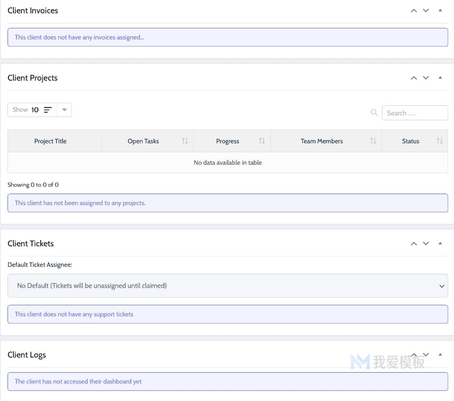Image resolution: width=454 pixels, height=401 pixels.
Task: Click the search magnifier icon
Action: (x=374, y=112)
